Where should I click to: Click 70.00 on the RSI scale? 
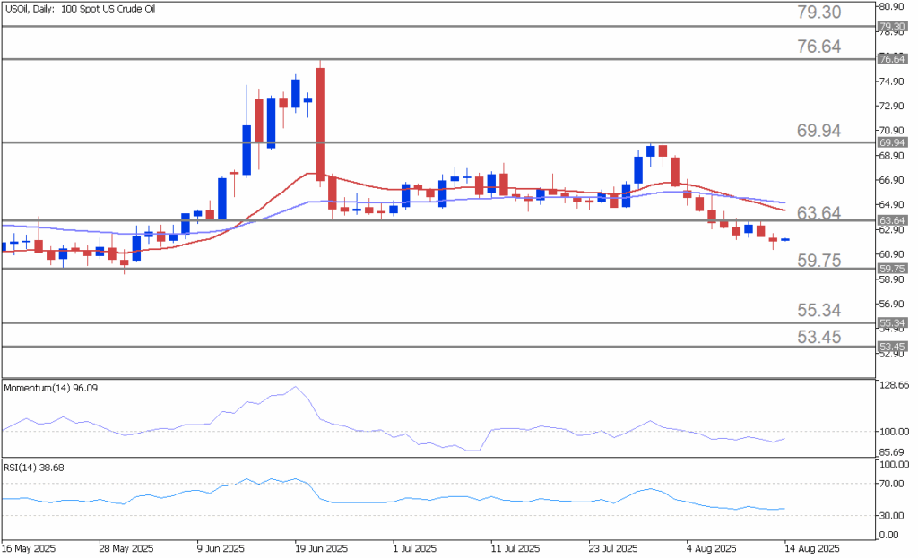click(x=892, y=484)
